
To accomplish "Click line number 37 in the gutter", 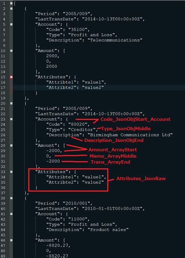I will point(3,193).
